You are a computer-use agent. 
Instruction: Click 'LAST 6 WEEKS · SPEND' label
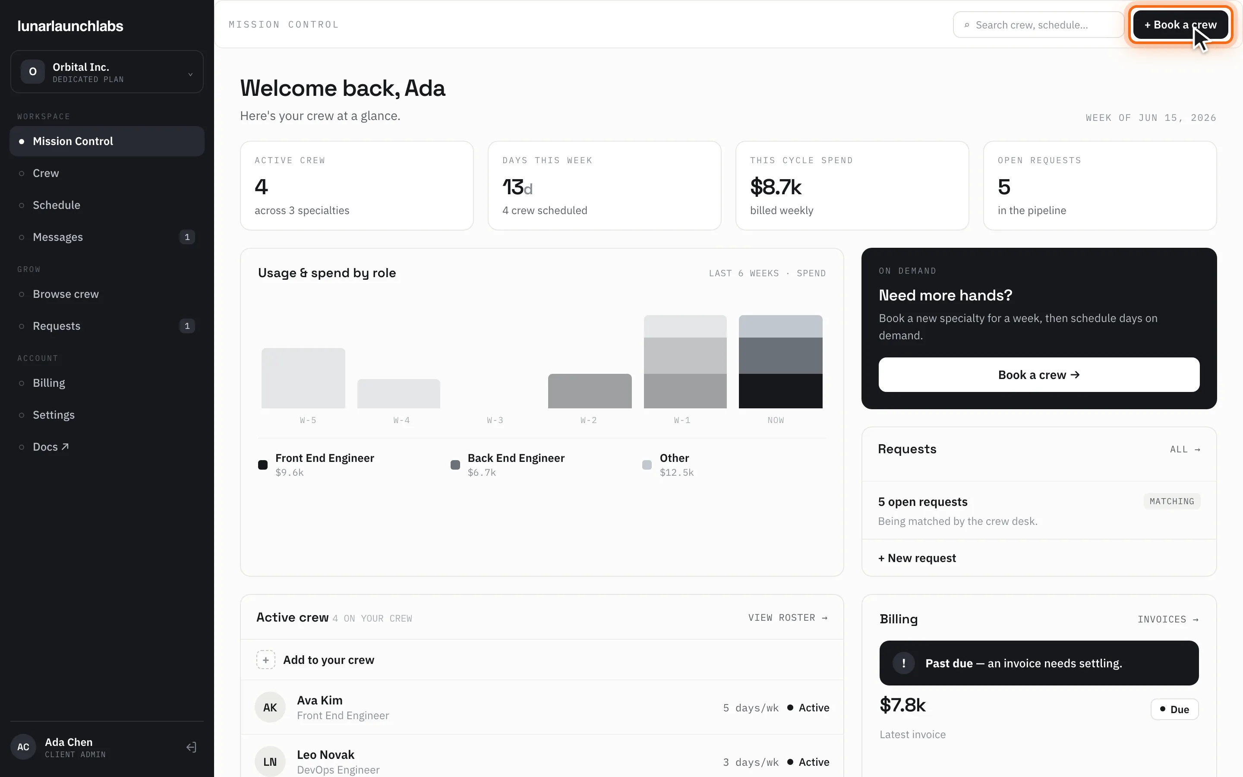pos(767,273)
